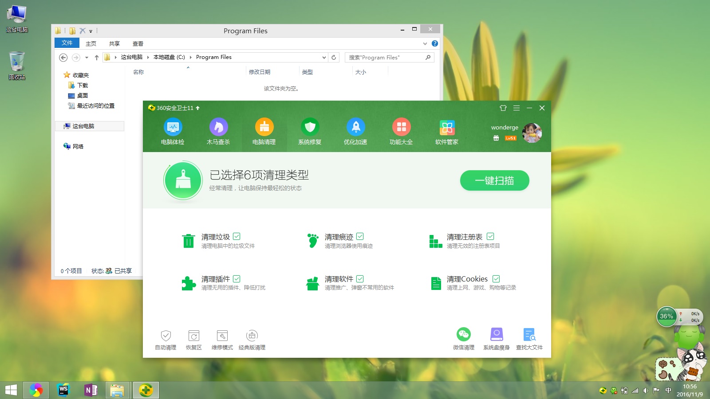The height and width of the screenshot is (399, 710).
Task: Open the 恢复区 recovery icon
Action: coord(194,336)
